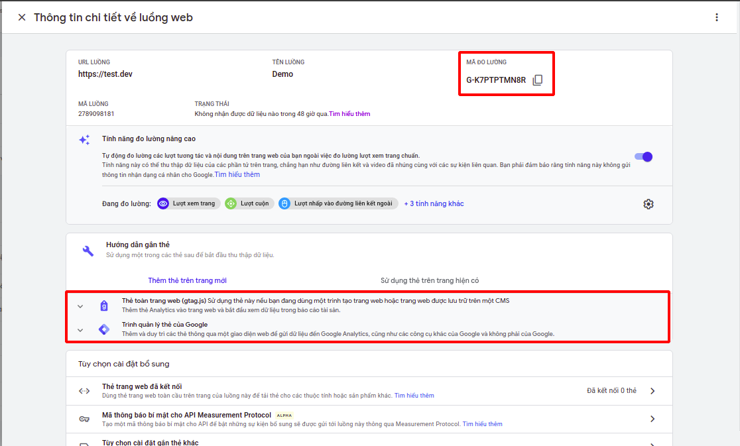The height and width of the screenshot is (446, 740).
Task: Click the Lượt cuộn scroll chip icon
Action: coord(231,203)
